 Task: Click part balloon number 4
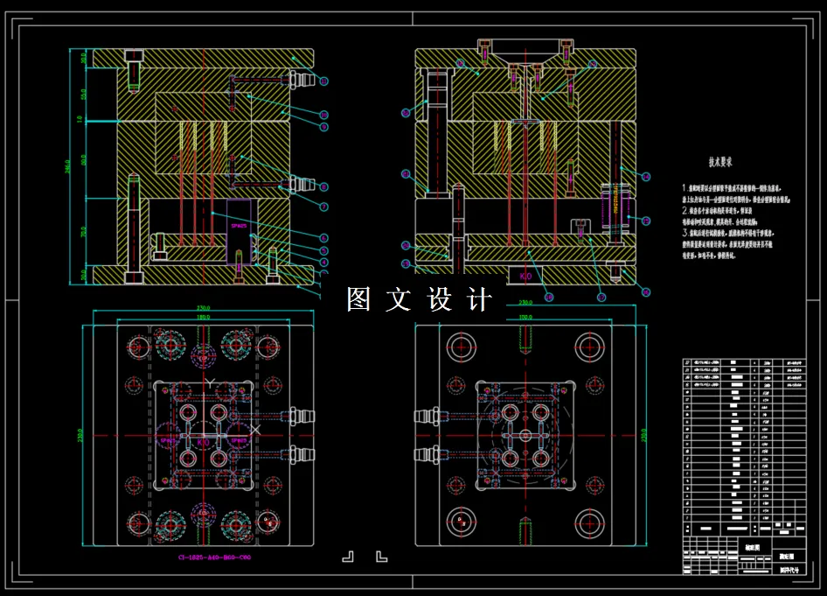(323, 263)
